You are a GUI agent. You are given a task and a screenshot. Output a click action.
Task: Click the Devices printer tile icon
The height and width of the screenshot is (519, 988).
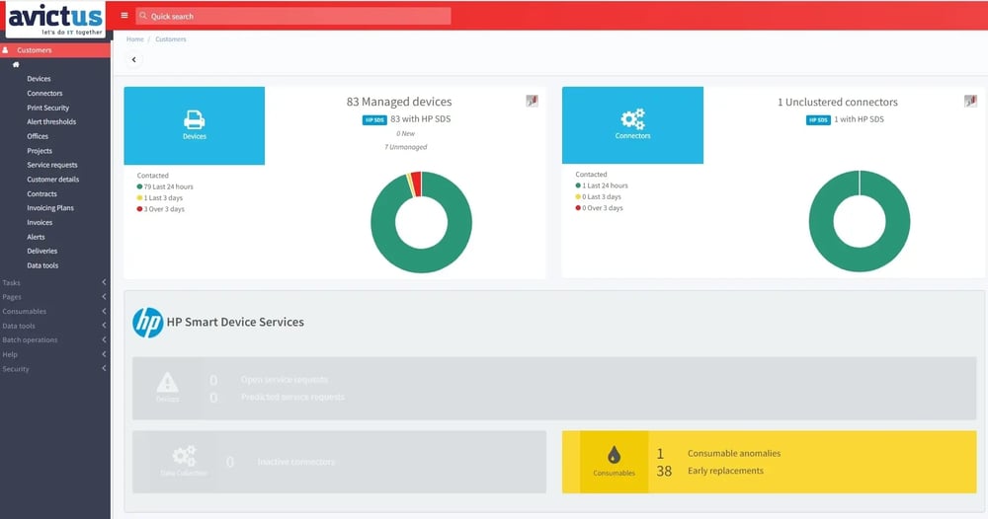tap(194, 119)
